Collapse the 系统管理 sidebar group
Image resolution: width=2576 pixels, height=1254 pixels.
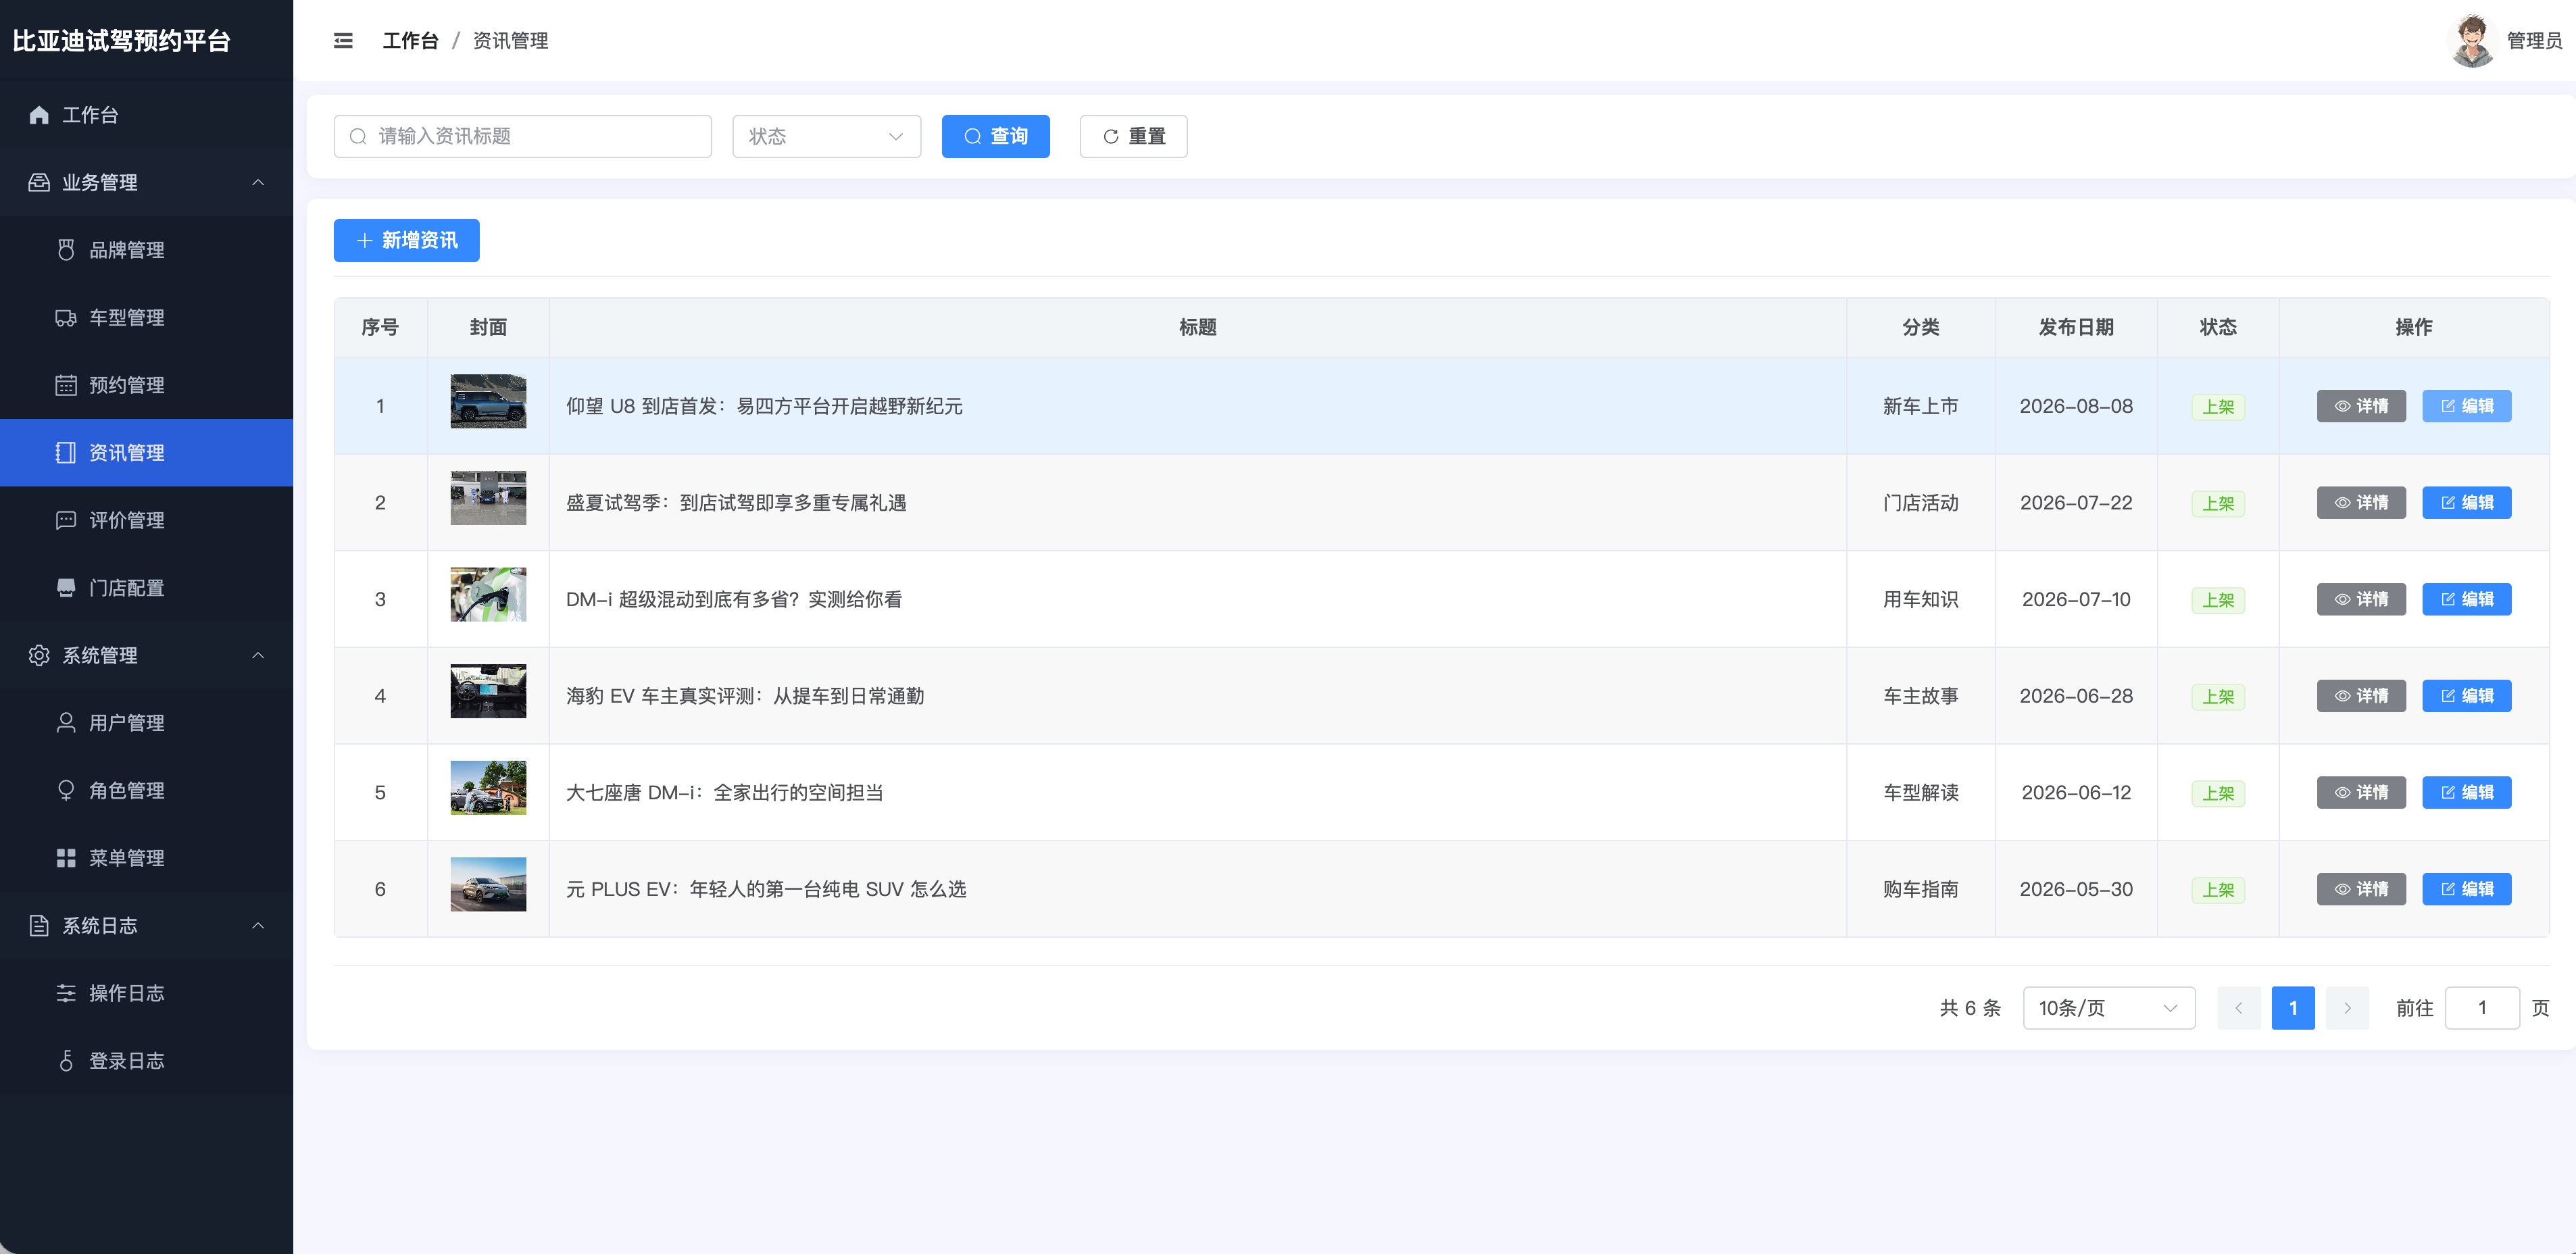[147, 656]
